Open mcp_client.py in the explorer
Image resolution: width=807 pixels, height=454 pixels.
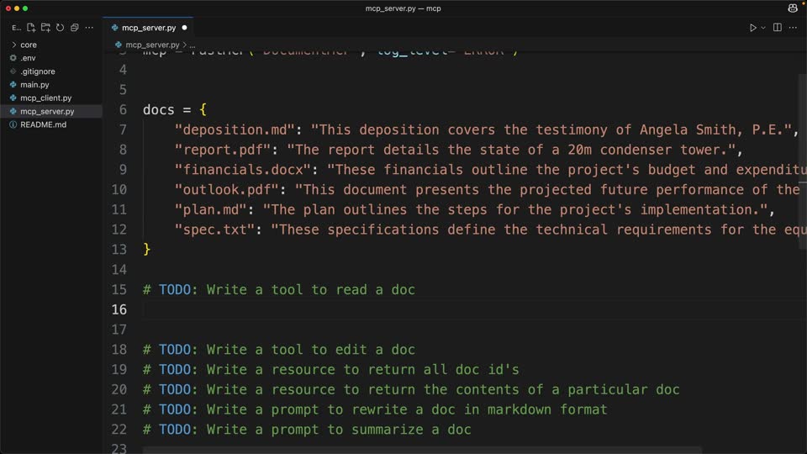pyautogui.click(x=51, y=98)
